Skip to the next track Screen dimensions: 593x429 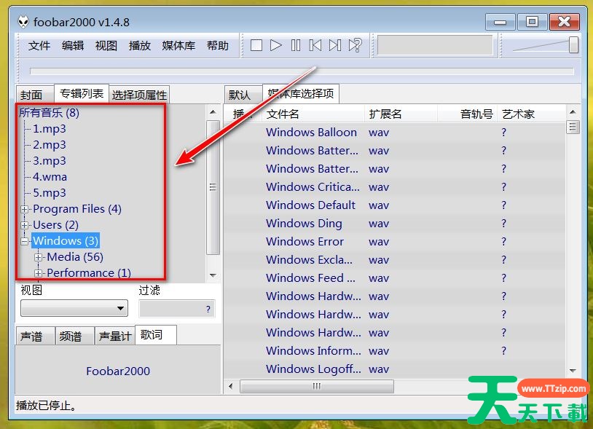(x=334, y=45)
